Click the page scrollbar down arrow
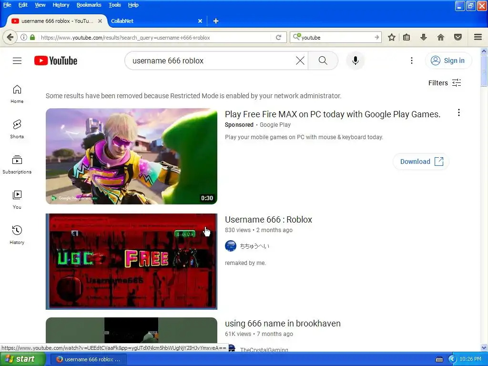488x366 pixels. [484, 347]
